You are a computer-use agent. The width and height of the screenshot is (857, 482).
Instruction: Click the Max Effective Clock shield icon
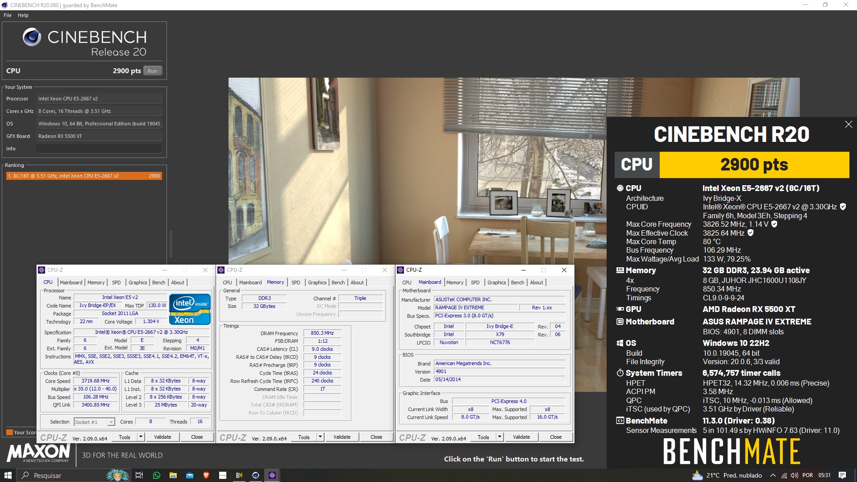click(x=751, y=233)
